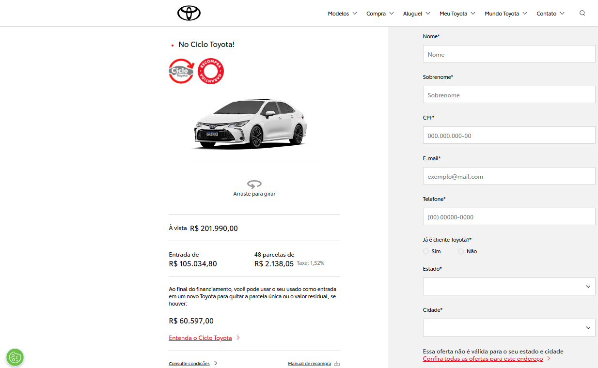
Task: Select the Não radio button
Action: 461,251
